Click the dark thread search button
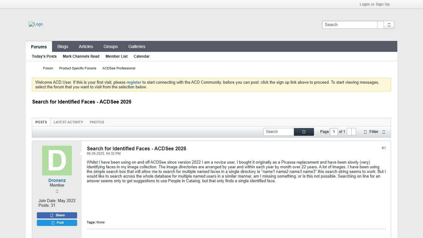The image size is (423, 238). click(303, 132)
